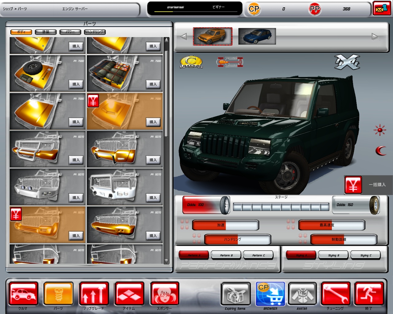
Task: Open the クルマ (car) shop section
Action: click(23, 294)
